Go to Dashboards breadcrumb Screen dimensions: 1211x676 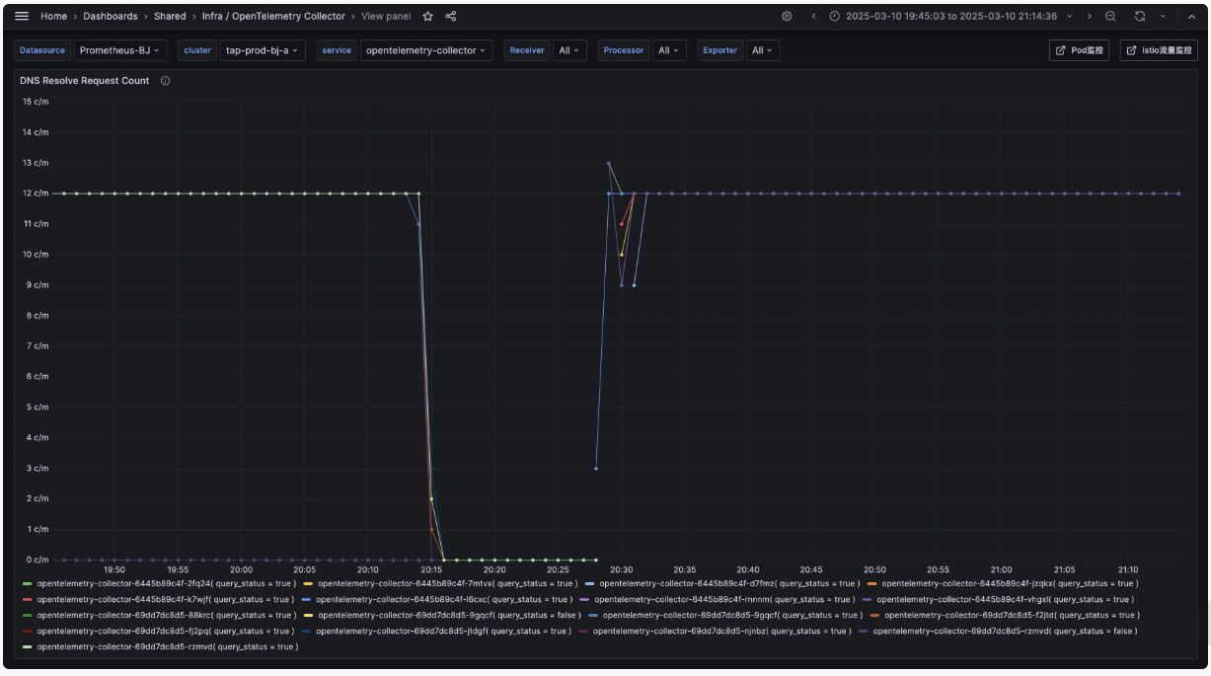coord(111,16)
